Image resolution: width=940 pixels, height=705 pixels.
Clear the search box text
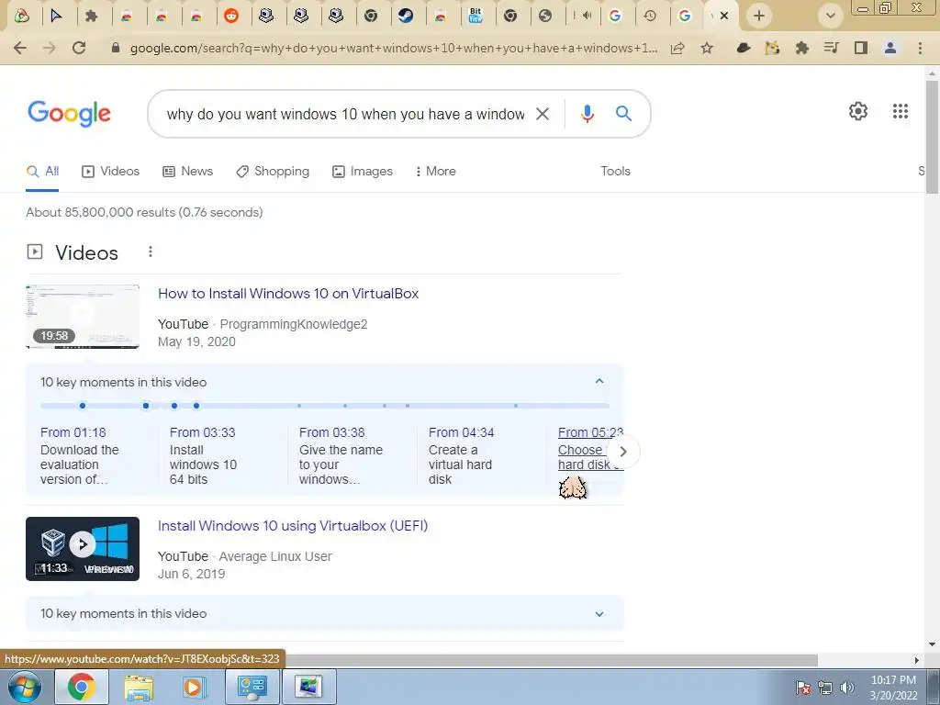(x=542, y=114)
